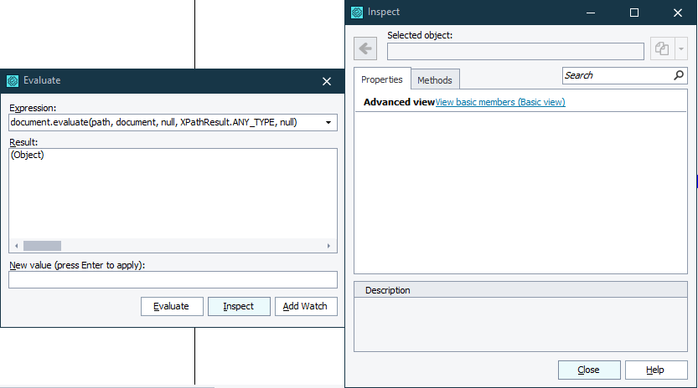Focus the New value input field
This screenshot has width=698, height=388.
[x=173, y=279]
